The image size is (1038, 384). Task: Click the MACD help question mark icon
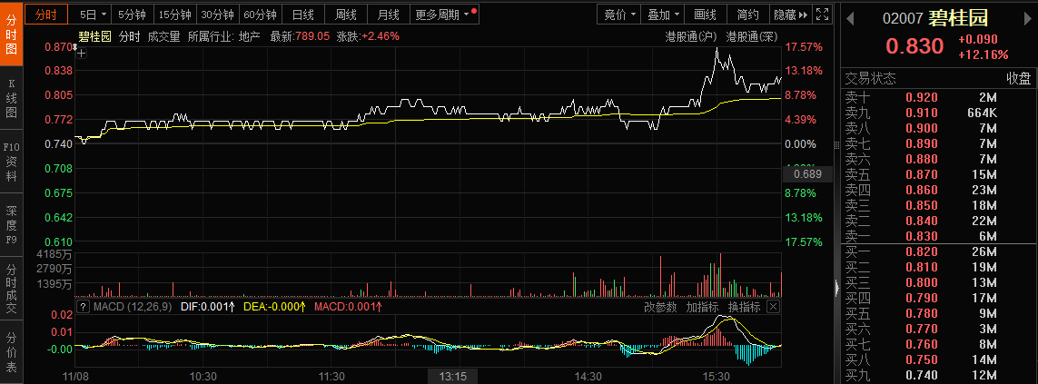coord(83,307)
